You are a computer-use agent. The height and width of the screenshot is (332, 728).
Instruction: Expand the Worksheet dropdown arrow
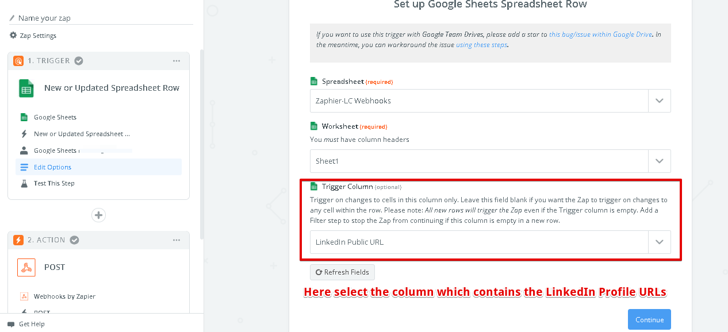[659, 161]
